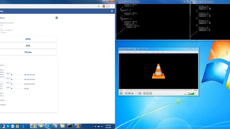The image size is (230, 129).
Task: Open the GPIO panel button
Action: point(28,39)
